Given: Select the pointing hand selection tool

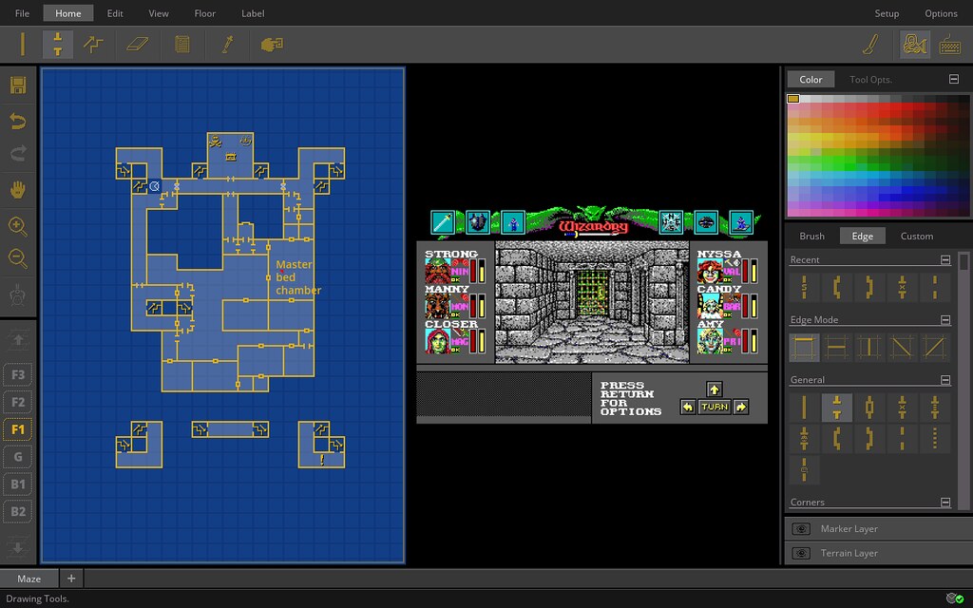Looking at the screenshot, I should (x=272, y=44).
